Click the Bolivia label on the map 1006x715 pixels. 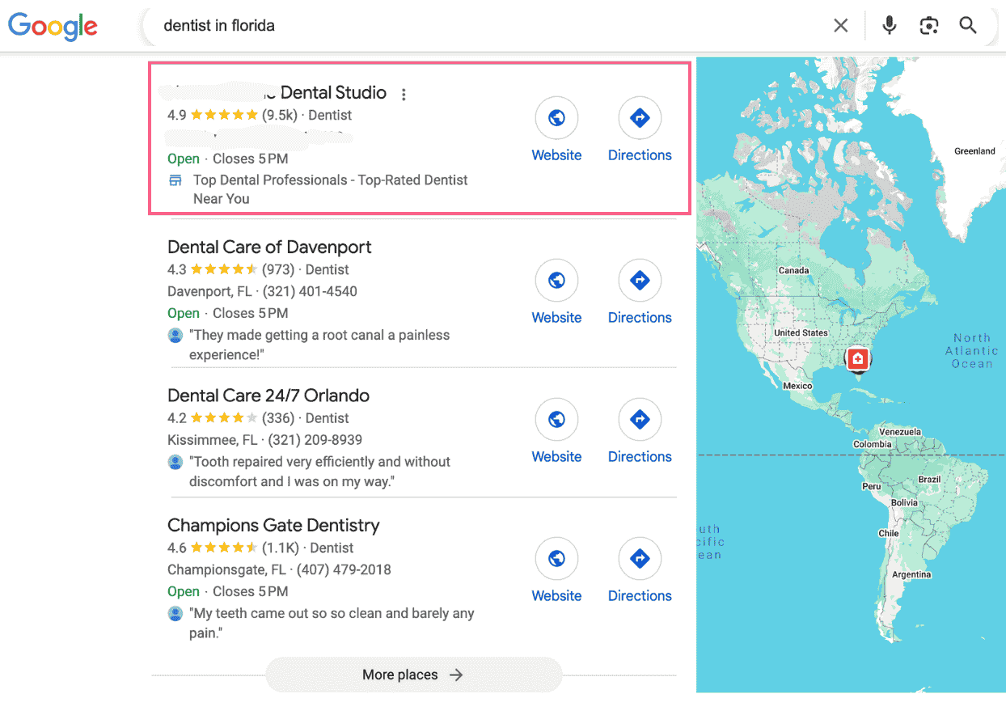pyautogui.click(x=904, y=503)
